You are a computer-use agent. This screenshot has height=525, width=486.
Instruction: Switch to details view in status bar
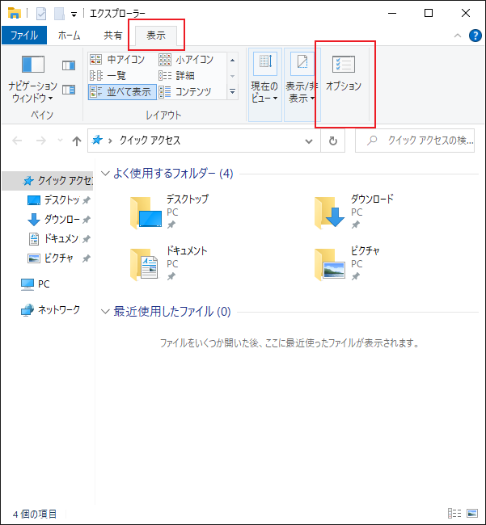click(x=454, y=513)
